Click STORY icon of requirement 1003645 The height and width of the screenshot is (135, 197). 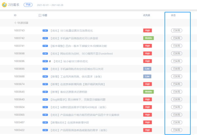(x=45, y=92)
